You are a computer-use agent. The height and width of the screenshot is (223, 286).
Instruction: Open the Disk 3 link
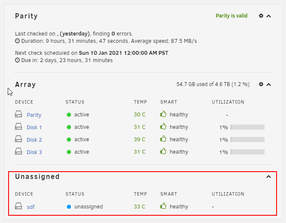[34, 152]
